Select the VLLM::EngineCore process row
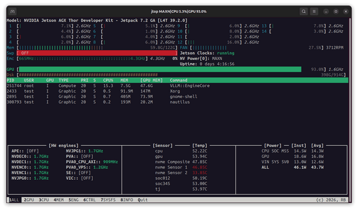This screenshot has width=358, height=210. pos(177,86)
